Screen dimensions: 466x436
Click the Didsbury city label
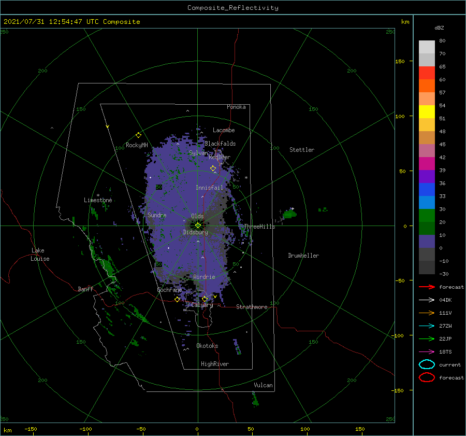[195, 232]
